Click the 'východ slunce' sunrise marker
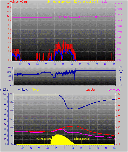 click(x=44, y=139)
